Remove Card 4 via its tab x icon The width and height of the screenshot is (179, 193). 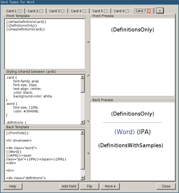84,11
